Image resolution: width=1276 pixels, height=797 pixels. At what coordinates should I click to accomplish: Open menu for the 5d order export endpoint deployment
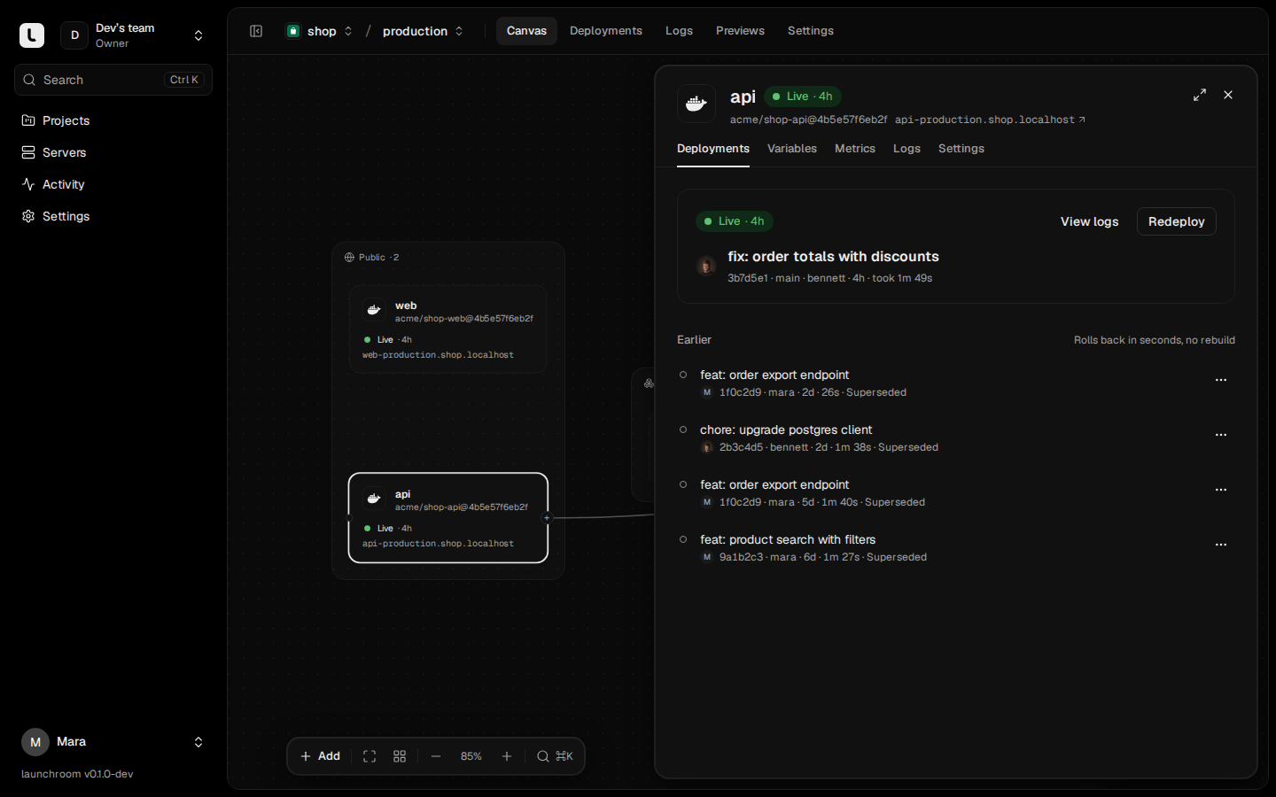pos(1221,490)
